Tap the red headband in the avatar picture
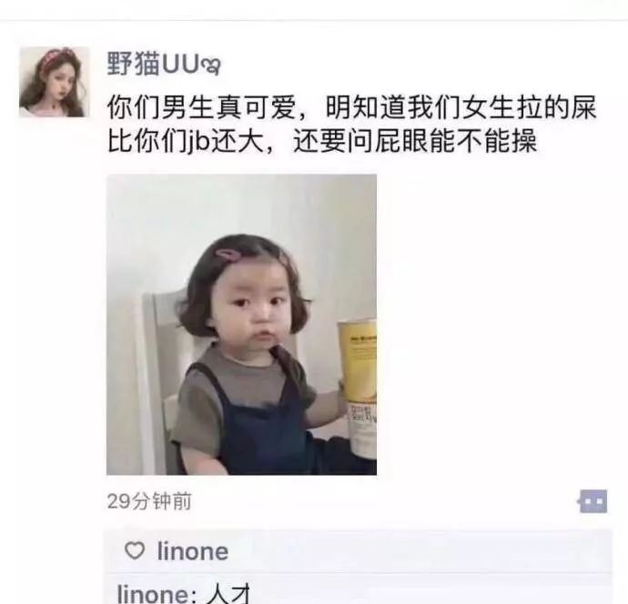Image resolution: width=628 pixels, height=604 pixels. coord(57,56)
